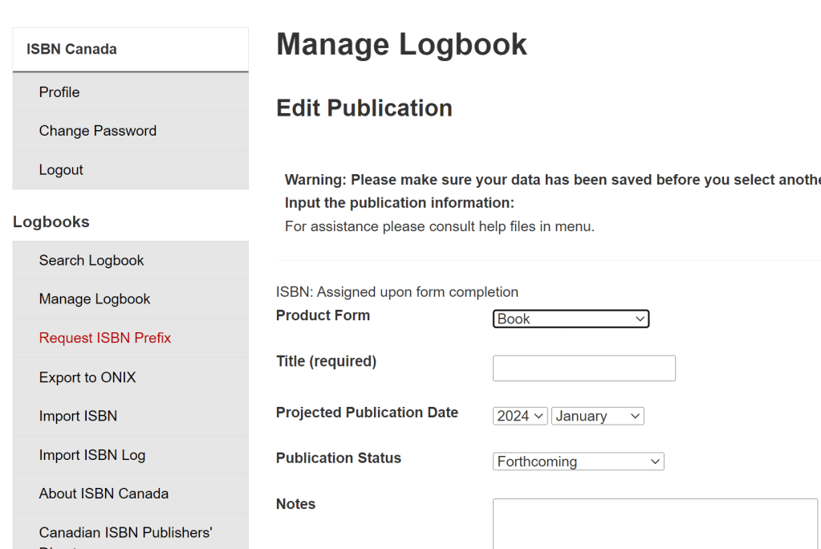
Task: Open the Publication Status dropdown
Action: (578, 462)
